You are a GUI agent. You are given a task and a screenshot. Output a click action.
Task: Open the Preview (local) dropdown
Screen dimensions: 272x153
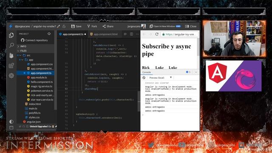click(x=161, y=77)
